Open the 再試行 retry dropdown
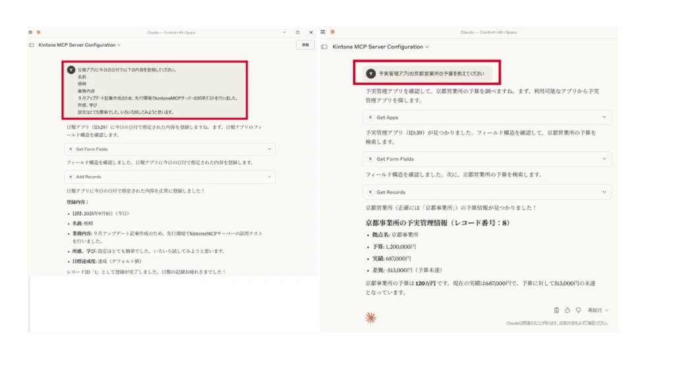The image size is (675, 375). coord(598,310)
